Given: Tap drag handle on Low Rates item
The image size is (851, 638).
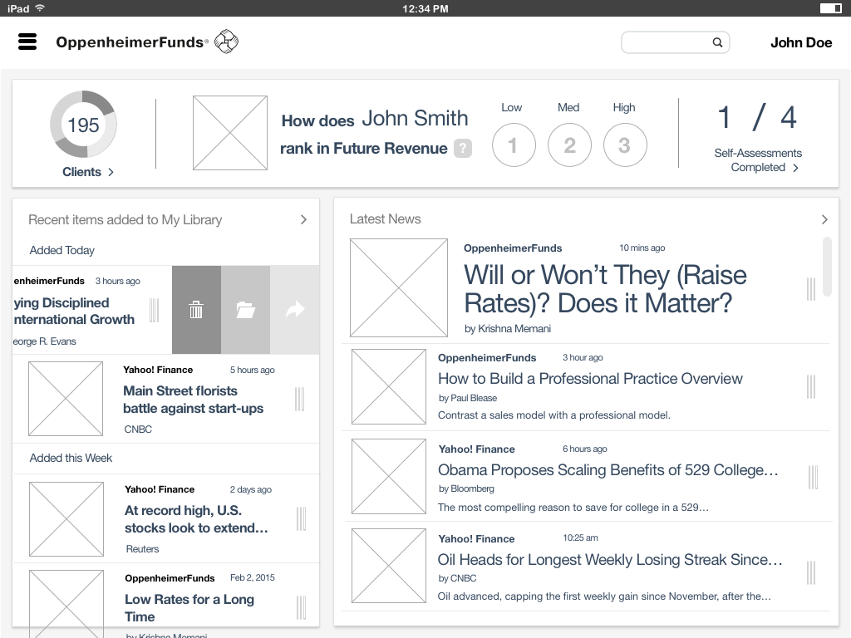Looking at the screenshot, I should point(301,607).
